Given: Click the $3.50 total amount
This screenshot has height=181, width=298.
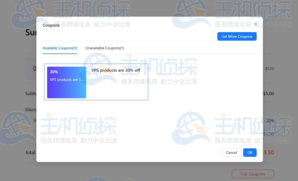Looking at the screenshot, I should [269, 153].
